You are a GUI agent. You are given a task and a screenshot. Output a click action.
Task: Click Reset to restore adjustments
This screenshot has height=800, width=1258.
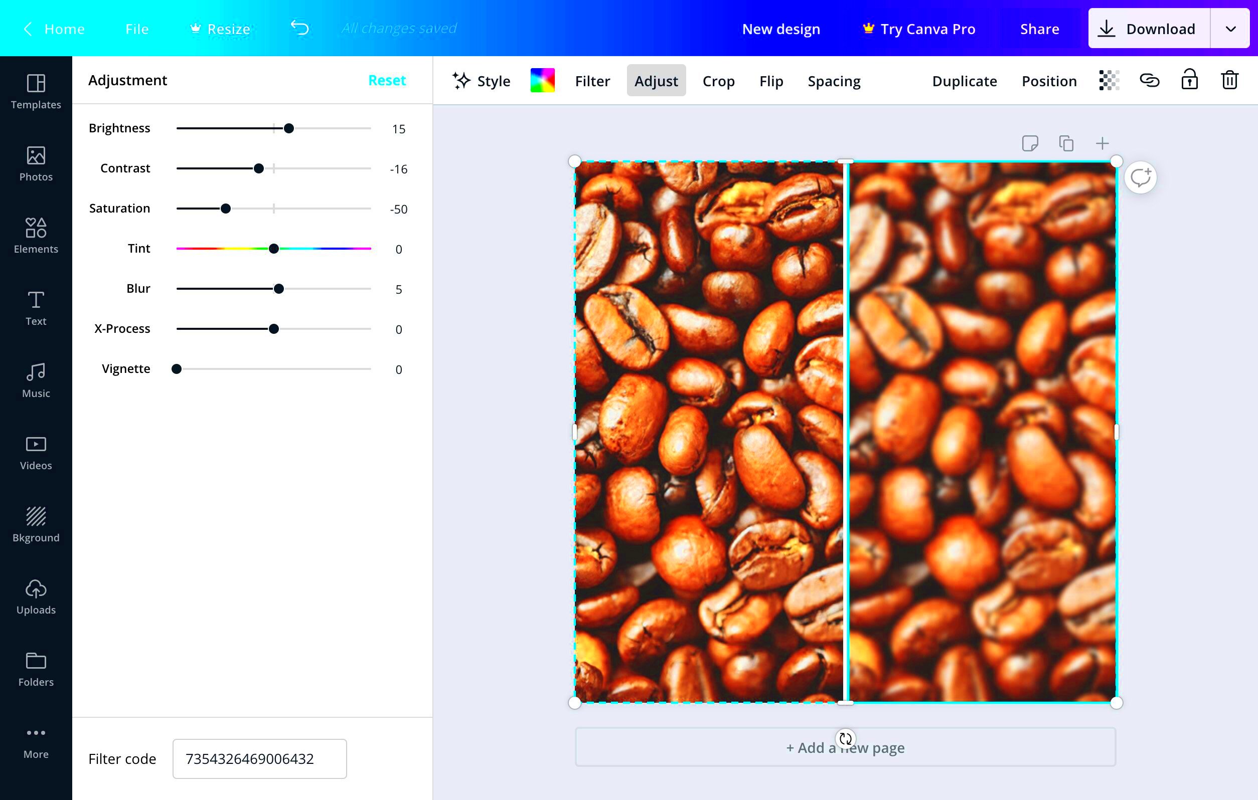(x=388, y=81)
